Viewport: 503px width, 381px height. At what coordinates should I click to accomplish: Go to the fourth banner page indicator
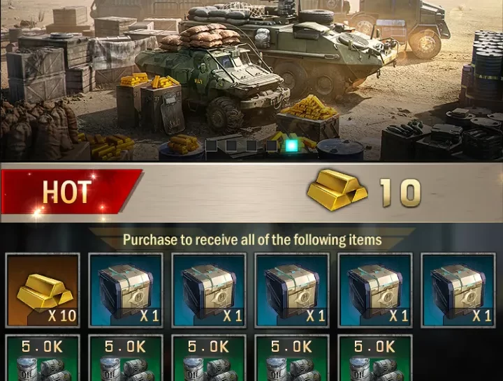[271, 145]
